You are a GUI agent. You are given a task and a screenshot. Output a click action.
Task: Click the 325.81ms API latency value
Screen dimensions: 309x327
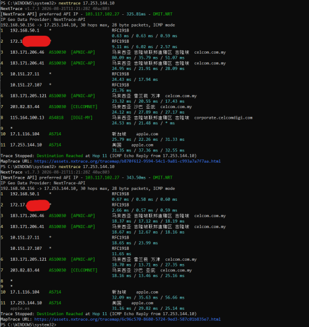pyautogui.click(x=136, y=14)
